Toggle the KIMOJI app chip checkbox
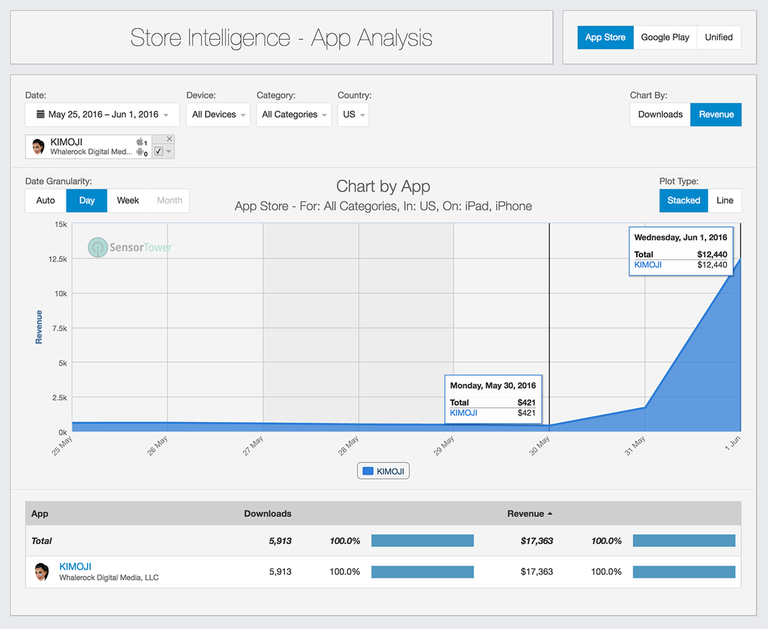This screenshot has width=768, height=629. 158,151
